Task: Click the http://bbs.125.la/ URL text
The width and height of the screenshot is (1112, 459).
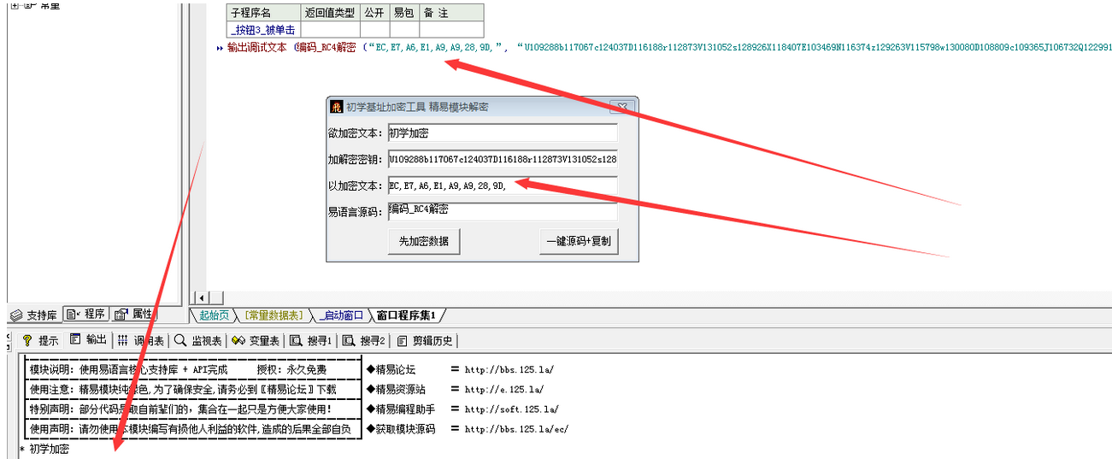Action: (509, 370)
